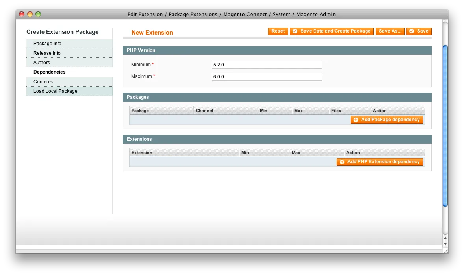Click plus icon on Add Package dependency

click(356, 120)
